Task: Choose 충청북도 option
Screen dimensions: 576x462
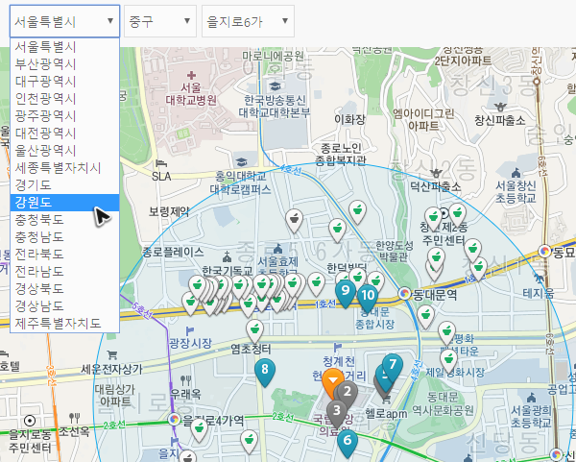Action: pos(64,219)
